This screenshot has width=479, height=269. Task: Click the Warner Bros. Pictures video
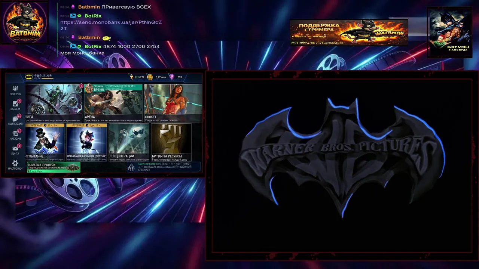342,166
